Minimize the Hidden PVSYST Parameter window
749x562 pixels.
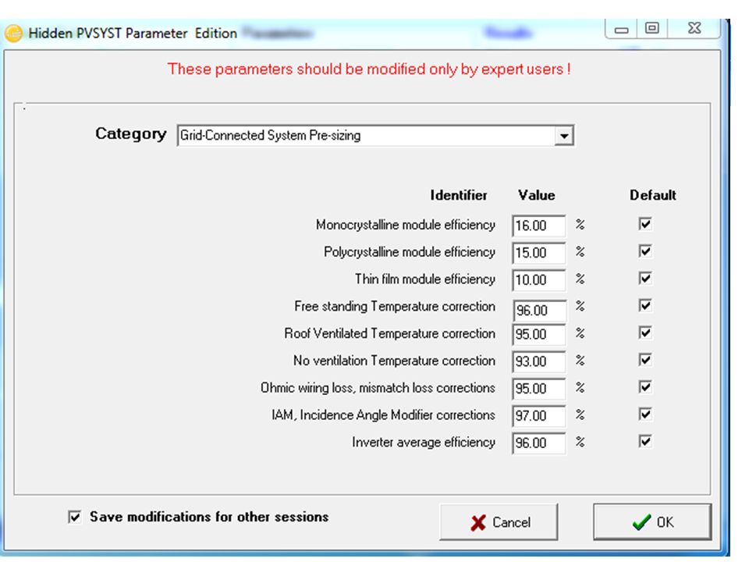tap(622, 29)
